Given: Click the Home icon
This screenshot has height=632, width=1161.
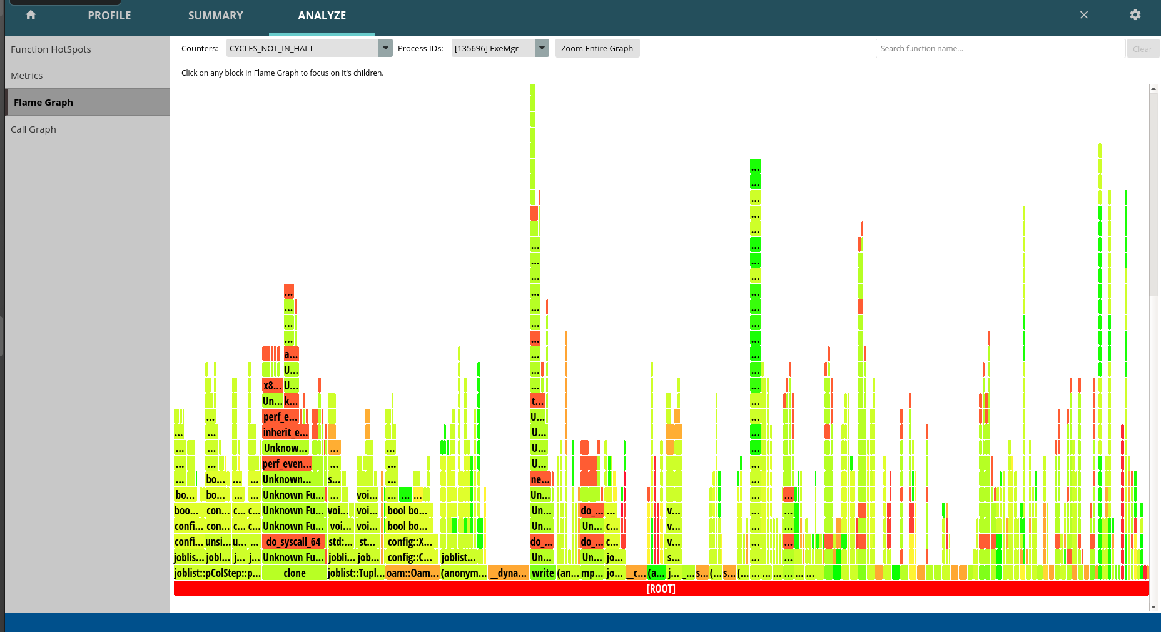Looking at the screenshot, I should (x=31, y=15).
